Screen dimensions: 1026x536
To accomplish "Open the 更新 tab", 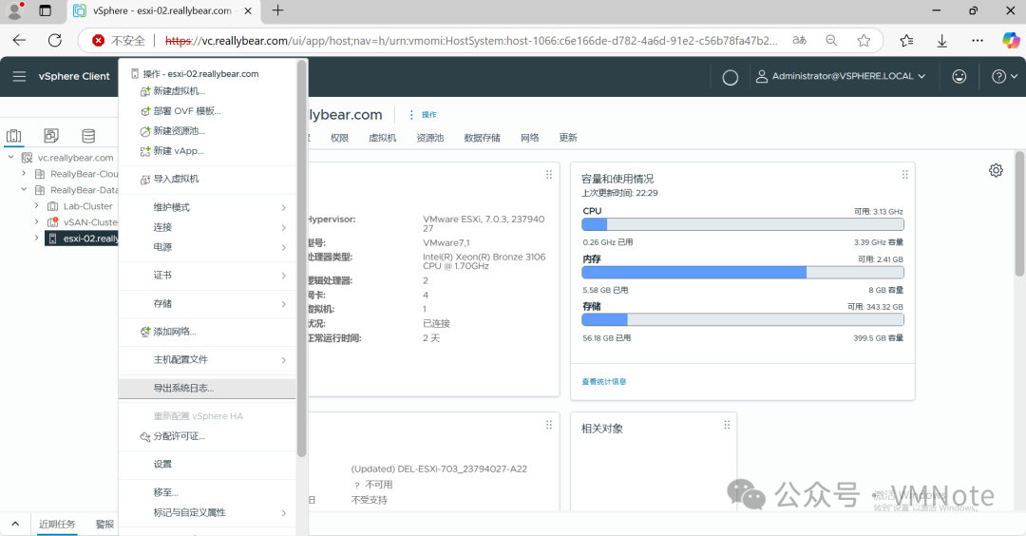I will tap(568, 138).
